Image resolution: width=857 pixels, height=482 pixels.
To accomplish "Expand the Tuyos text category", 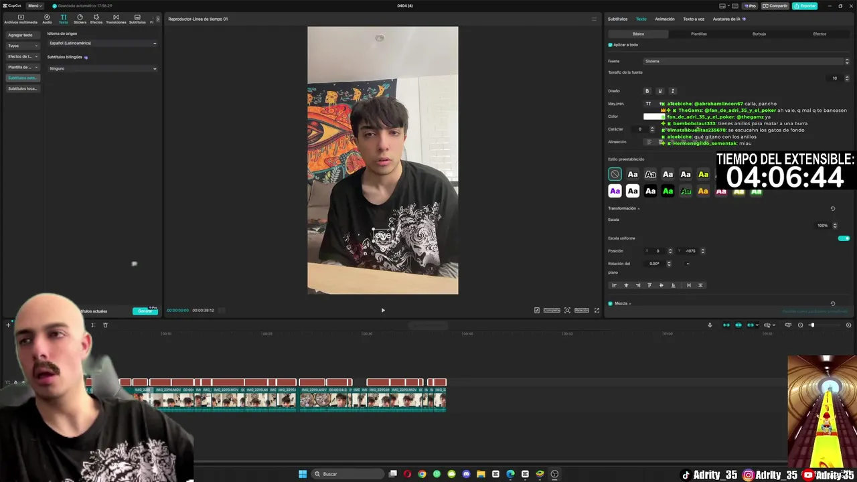I will coord(23,46).
